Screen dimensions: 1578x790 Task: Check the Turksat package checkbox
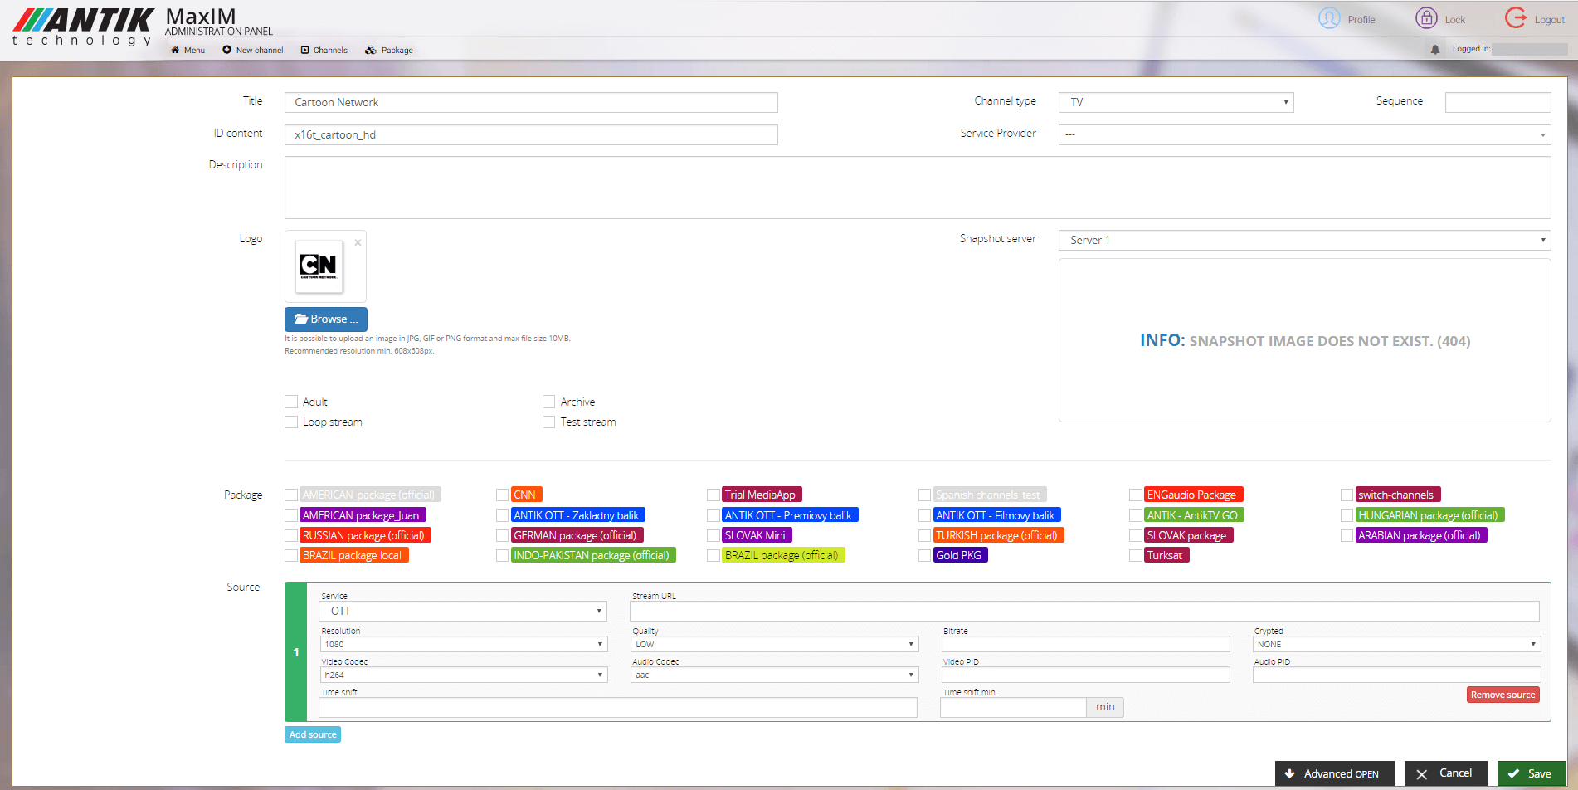pyautogui.click(x=1136, y=556)
